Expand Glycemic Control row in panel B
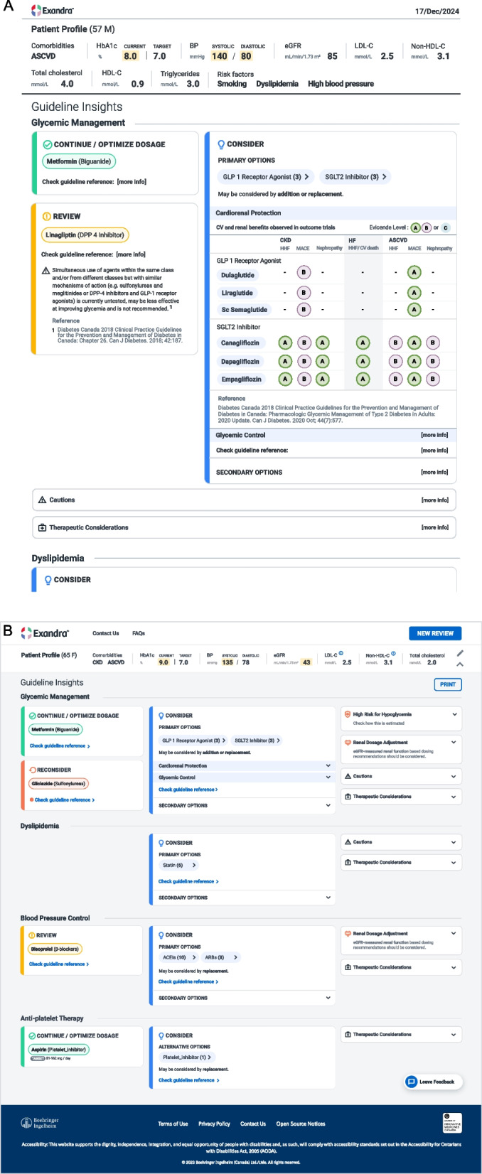 [x=245, y=777]
